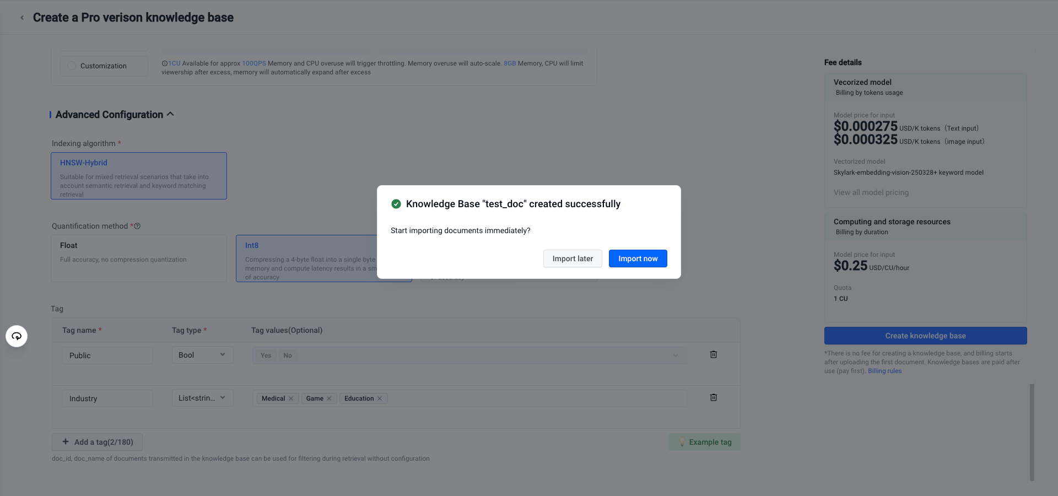Click the back arrow beside page title
This screenshot has width=1058, height=496.
click(22, 18)
